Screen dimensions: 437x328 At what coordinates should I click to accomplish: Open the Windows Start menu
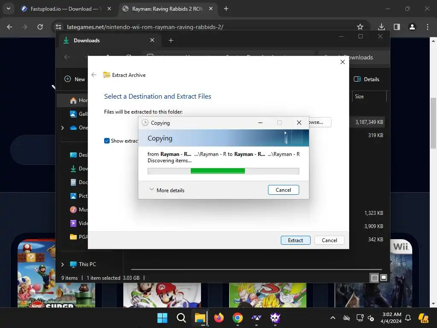coord(163,318)
